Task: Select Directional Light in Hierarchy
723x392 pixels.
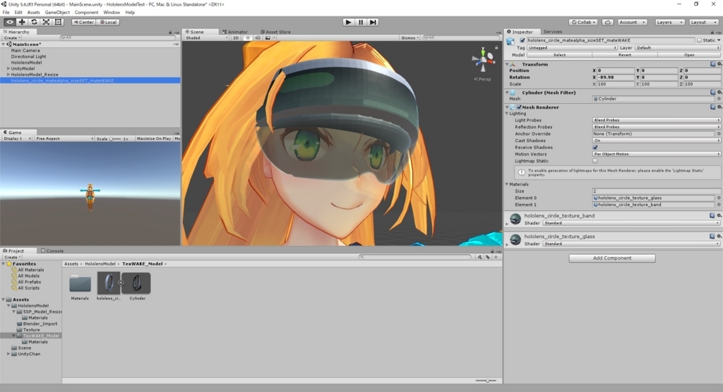Action: pyautogui.click(x=28, y=57)
